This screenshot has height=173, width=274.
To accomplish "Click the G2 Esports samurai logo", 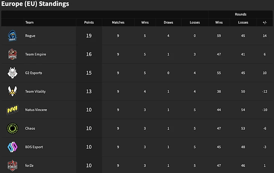I will click(11, 73).
